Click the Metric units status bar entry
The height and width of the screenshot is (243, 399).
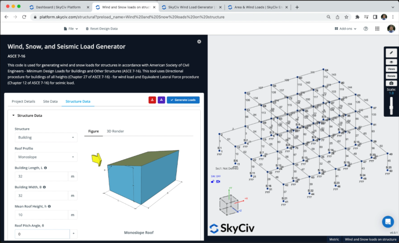point(334,240)
